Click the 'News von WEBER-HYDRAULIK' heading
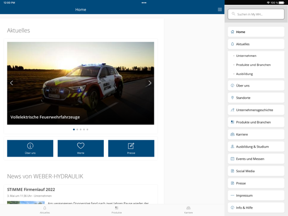This screenshot has width=288, height=216. pos(45,176)
